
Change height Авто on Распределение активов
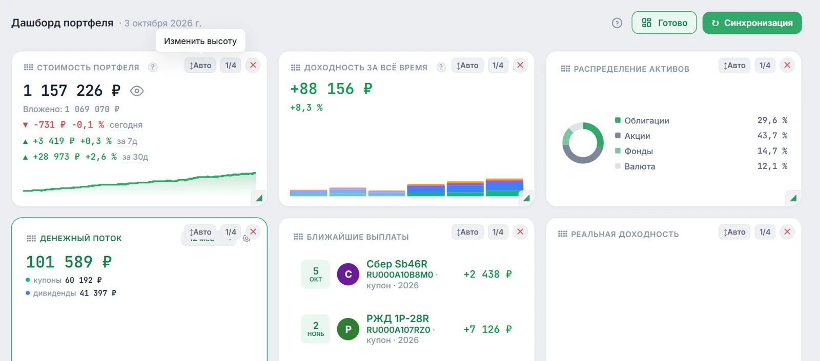pyautogui.click(x=734, y=65)
